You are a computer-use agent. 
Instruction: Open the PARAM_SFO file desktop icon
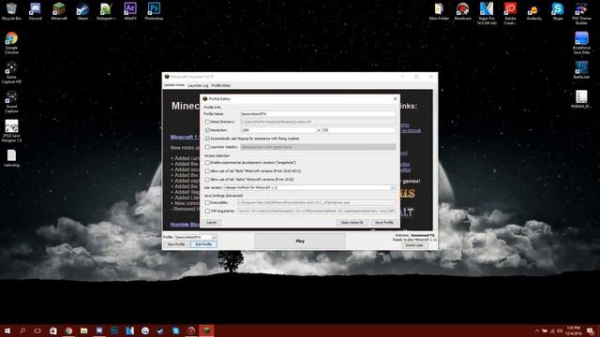click(x=581, y=99)
